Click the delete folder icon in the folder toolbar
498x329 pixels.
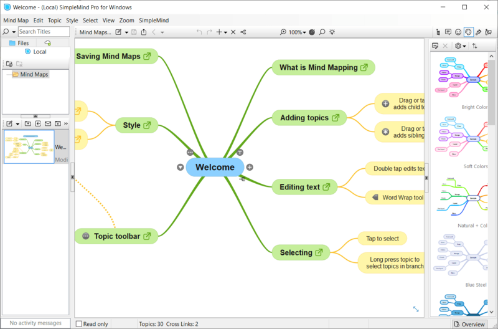19,64
